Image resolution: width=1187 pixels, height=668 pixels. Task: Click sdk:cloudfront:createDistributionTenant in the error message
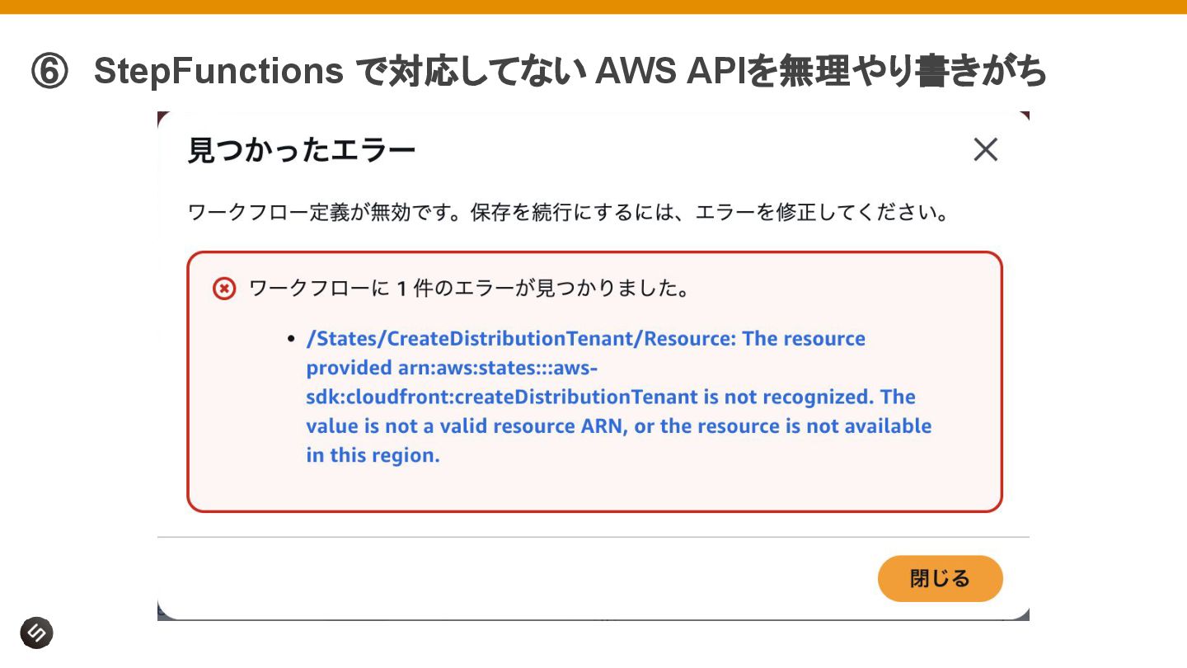pyautogui.click(x=501, y=397)
